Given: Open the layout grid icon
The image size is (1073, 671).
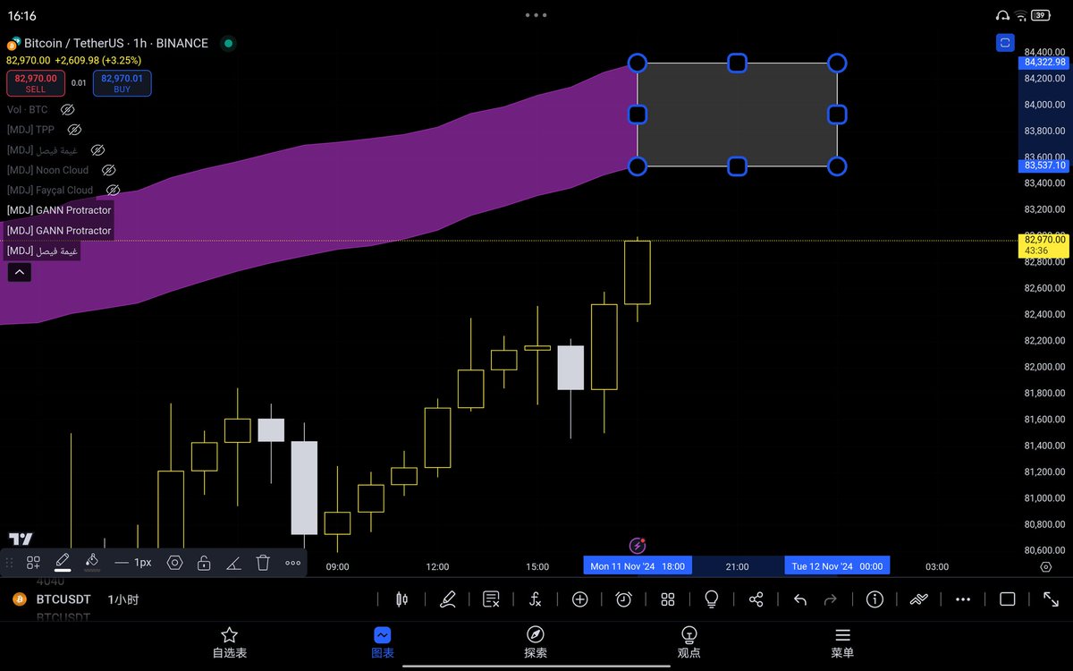Looking at the screenshot, I should coord(668,599).
